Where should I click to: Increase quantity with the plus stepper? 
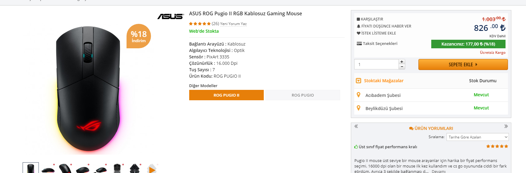[402, 62]
